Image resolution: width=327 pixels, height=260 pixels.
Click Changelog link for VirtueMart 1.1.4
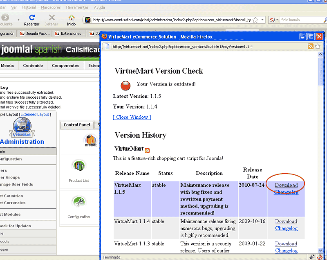pos(286,228)
